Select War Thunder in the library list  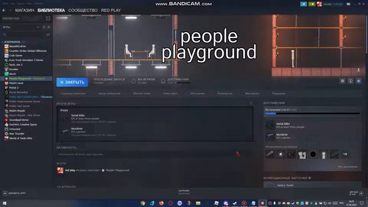tap(17, 134)
